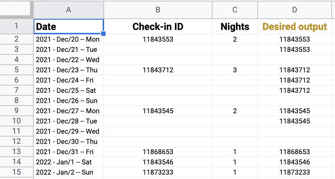Select row 8 header
The image size is (335, 179).
coord(16,100)
